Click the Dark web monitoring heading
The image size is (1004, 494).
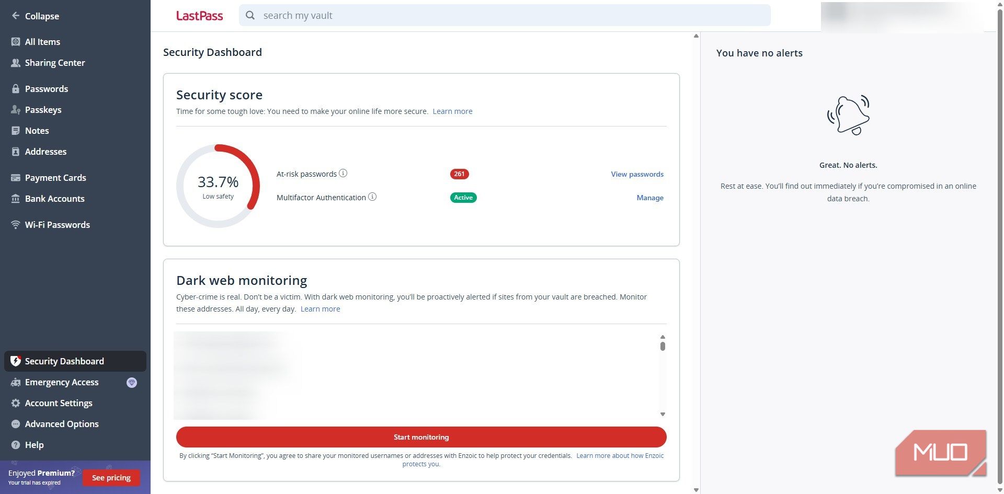pos(242,281)
